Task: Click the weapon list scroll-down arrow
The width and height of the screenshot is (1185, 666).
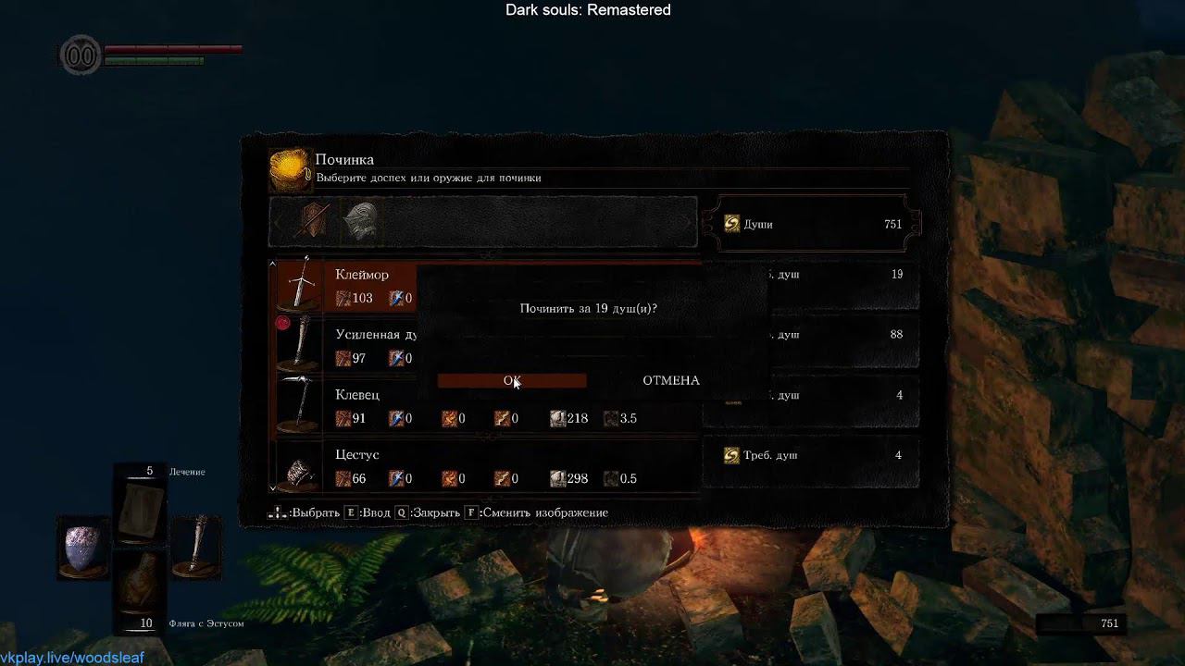Action: [273, 487]
